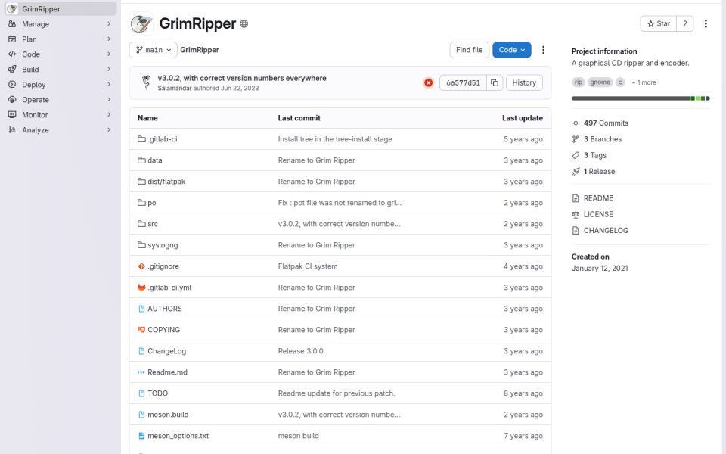Click the failed pipeline status icon

428,83
